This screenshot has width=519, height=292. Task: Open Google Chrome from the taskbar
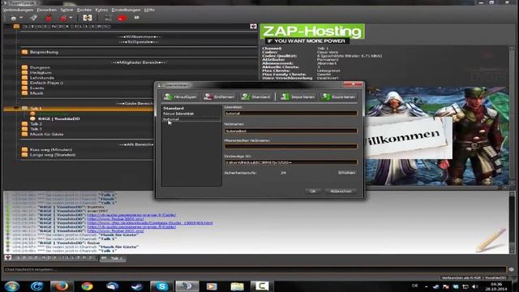[87, 286]
